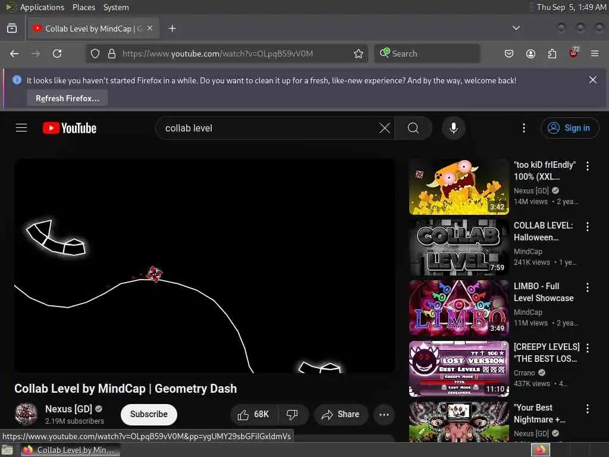Open the Extensions puzzle icon
The width and height of the screenshot is (609, 457).
552,54
